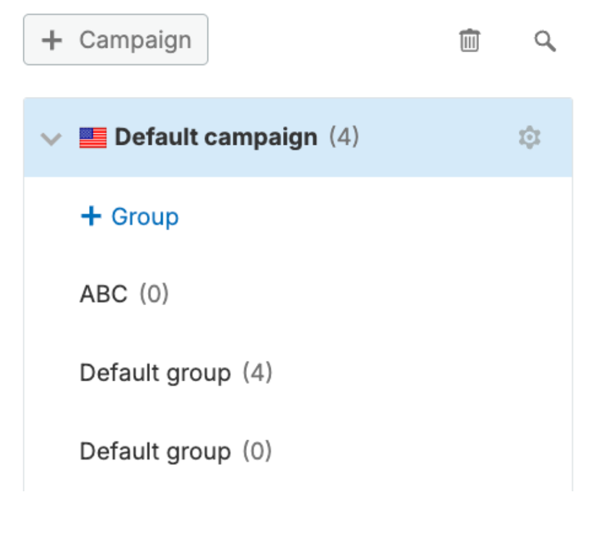601x543 pixels.
Task: Click the trash can delete icon
Action: [x=469, y=41]
